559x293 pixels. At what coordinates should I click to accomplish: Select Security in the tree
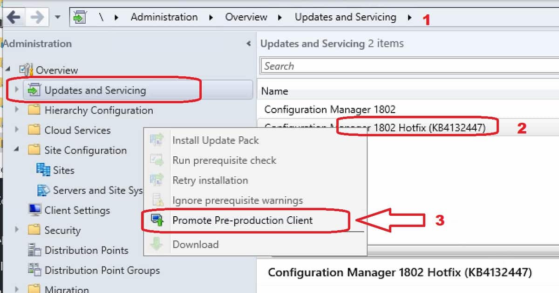point(62,230)
